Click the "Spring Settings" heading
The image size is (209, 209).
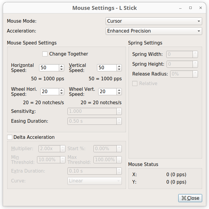point(145,43)
